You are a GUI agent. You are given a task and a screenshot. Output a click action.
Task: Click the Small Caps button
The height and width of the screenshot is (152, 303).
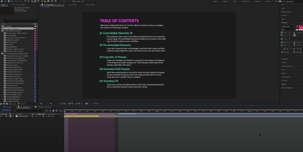(294, 49)
